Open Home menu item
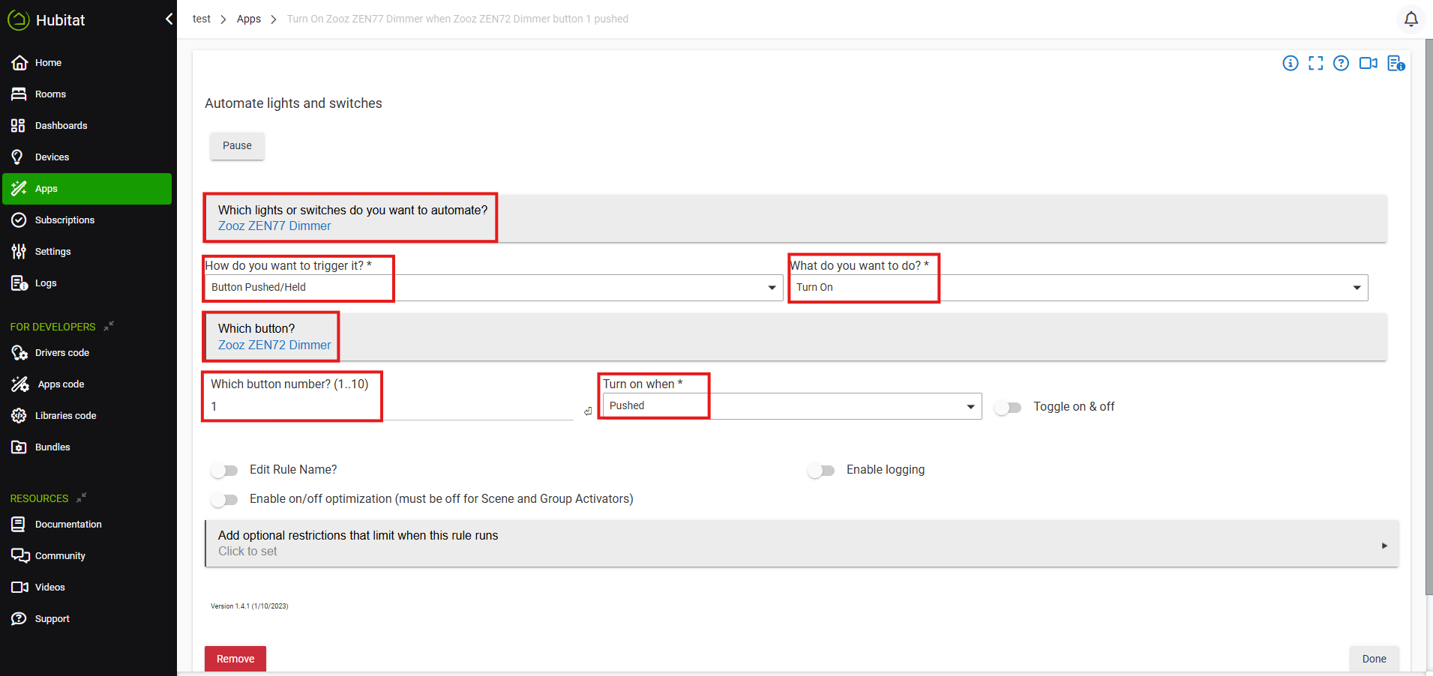Viewport: 1433px width, 676px height. pyautogui.click(x=87, y=63)
